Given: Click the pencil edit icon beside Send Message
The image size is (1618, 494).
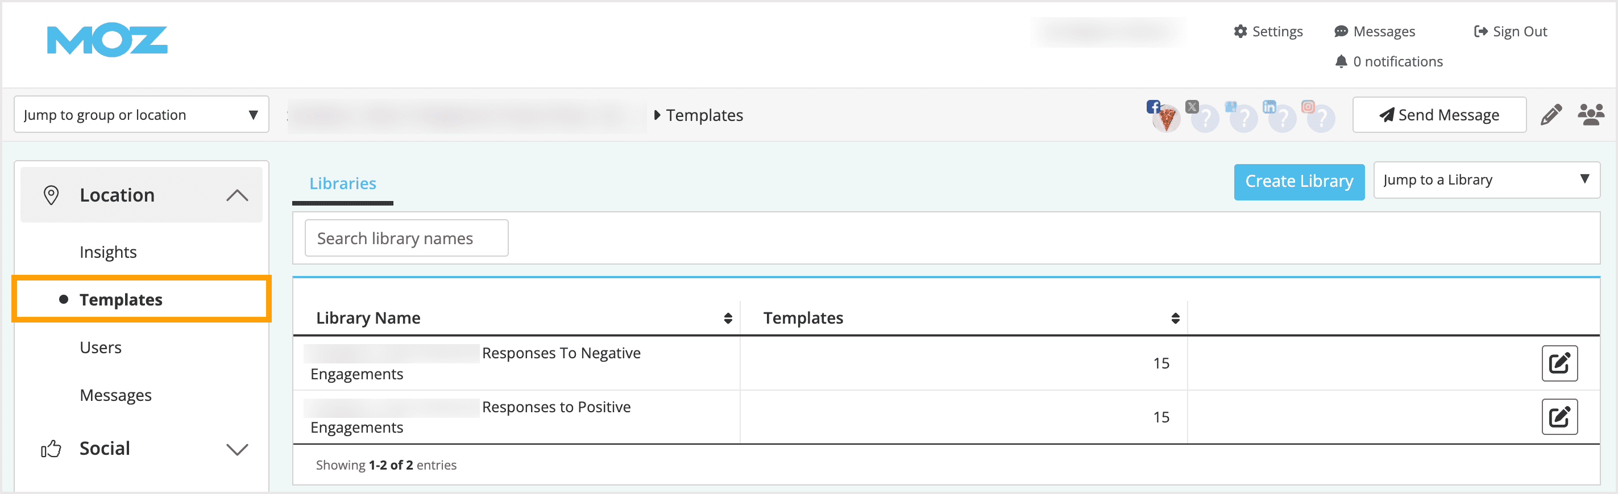Looking at the screenshot, I should pos(1551,115).
